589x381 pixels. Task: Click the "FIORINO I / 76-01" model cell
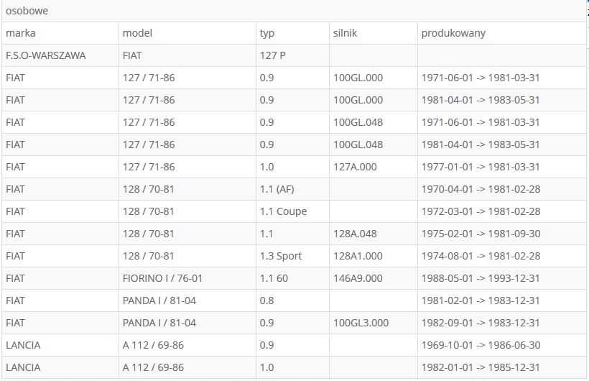coord(162,278)
